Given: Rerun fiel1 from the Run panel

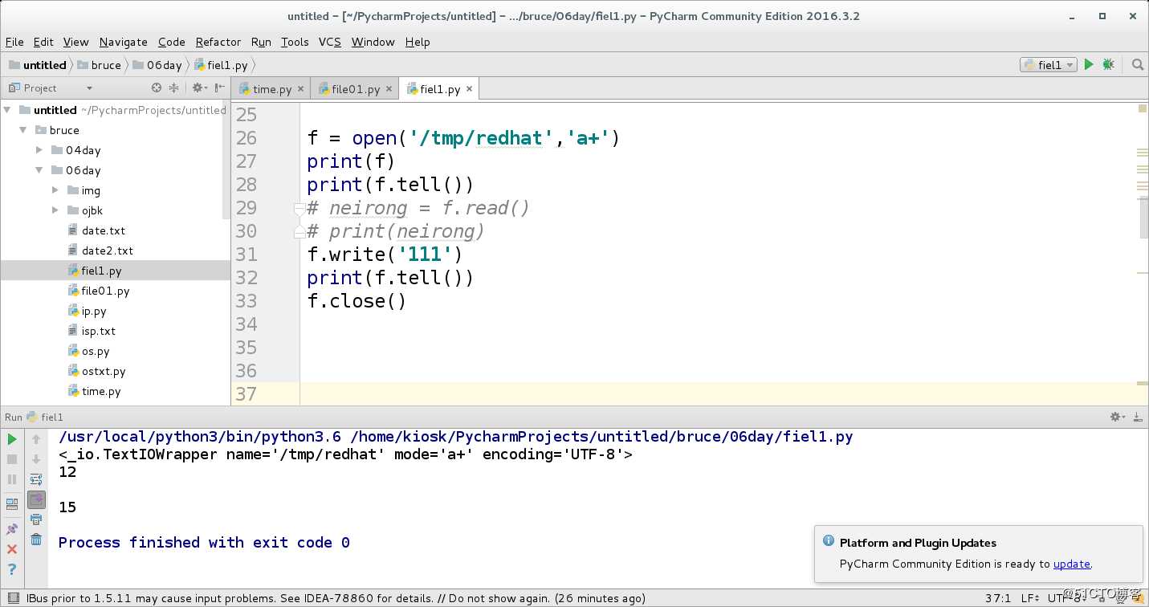Looking at the screenshot, I should coord(12,439).
